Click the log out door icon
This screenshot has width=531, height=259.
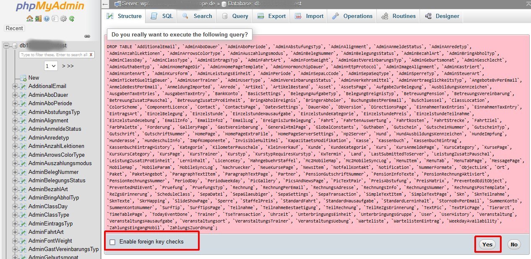point(38,18)
